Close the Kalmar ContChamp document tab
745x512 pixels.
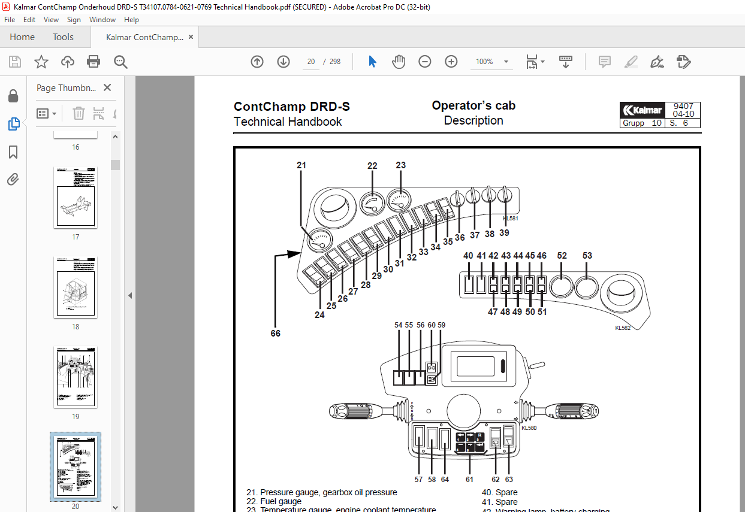coord(191,37)
